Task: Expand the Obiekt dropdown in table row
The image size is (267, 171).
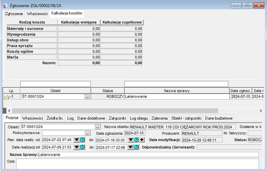Action: click(x=87, y=97)
